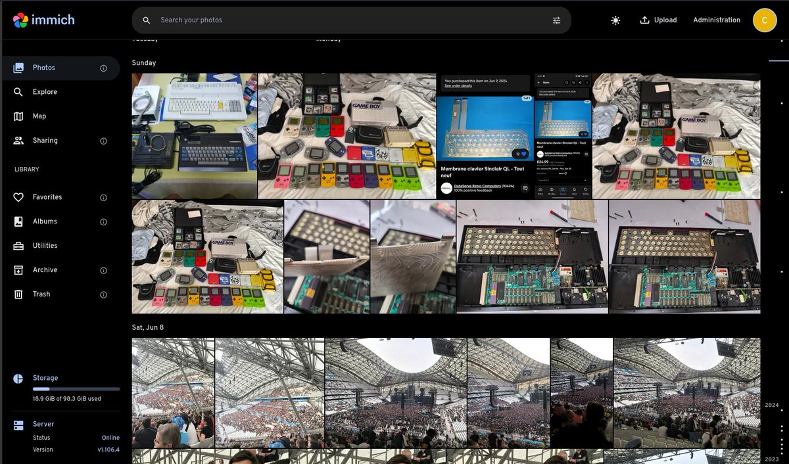Image resolution: width=789 pixels, height=464 pixels.
Task: Click the LIBRARY section label
Action: 27,170
